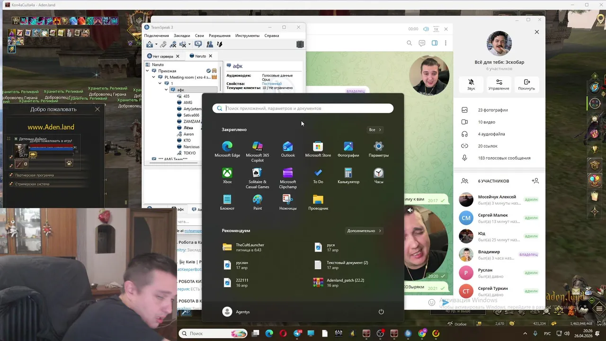The width and height of the screenshot is (606, 341).
Task: Add participant icon next to 6 участников
Action: click(535, 181)
